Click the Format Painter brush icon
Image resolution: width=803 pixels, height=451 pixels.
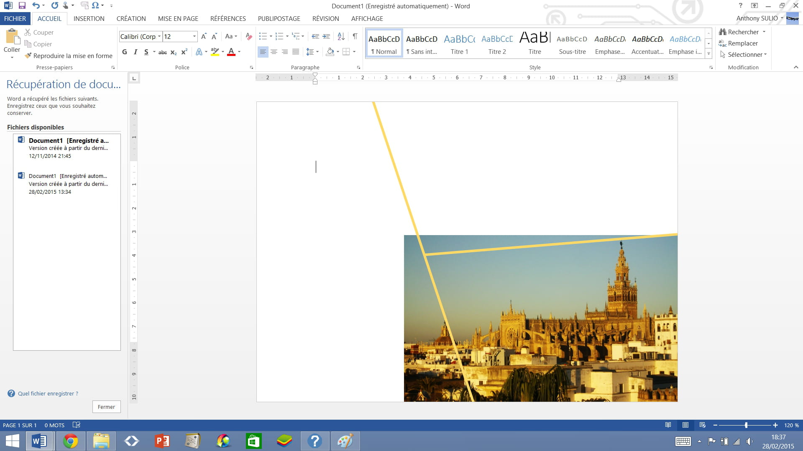pos(28,56)
